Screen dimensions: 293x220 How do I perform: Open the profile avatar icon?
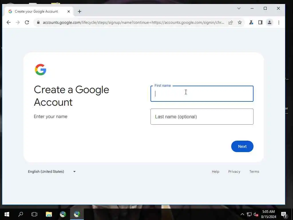[x=270, y=22]
